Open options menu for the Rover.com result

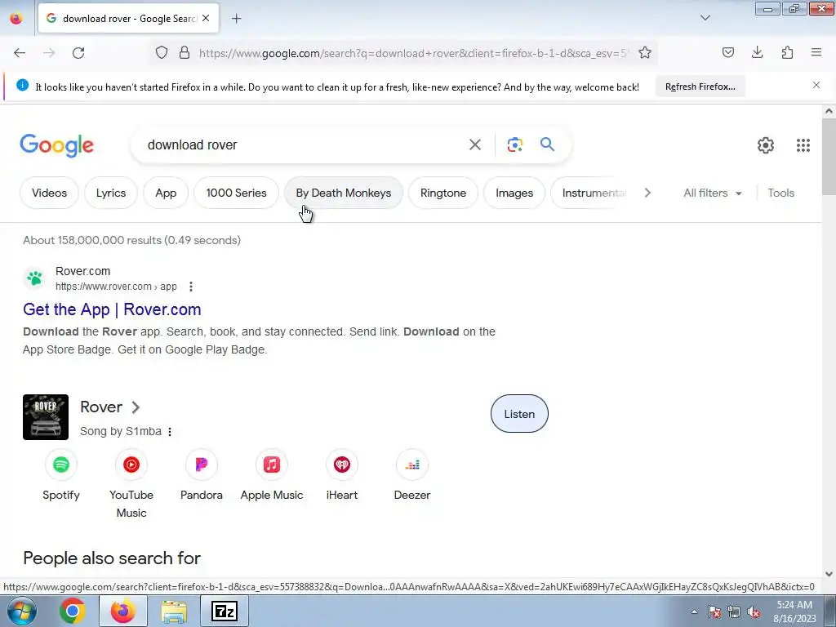191,287
